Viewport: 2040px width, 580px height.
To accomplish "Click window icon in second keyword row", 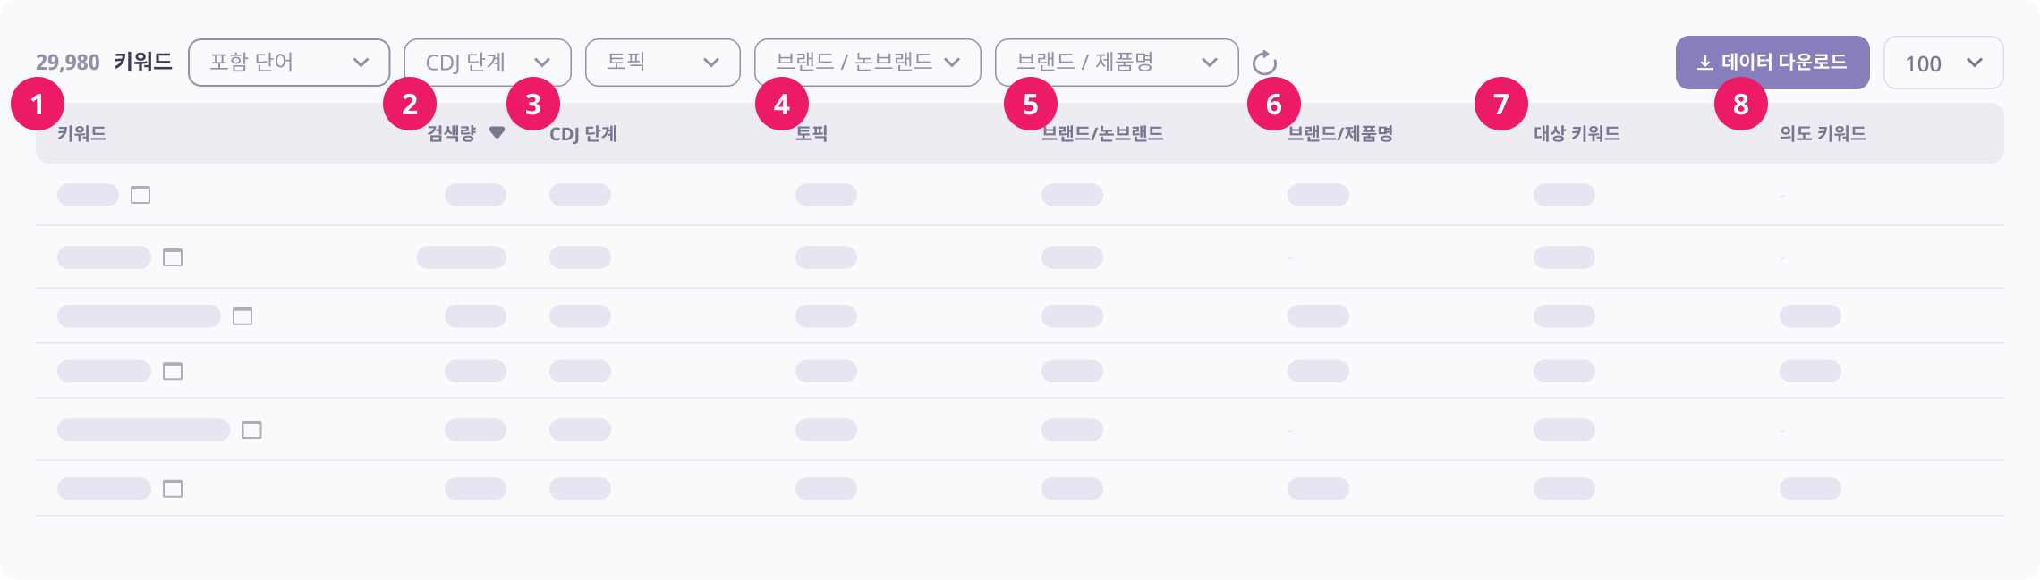I will [x=173, y=257].
